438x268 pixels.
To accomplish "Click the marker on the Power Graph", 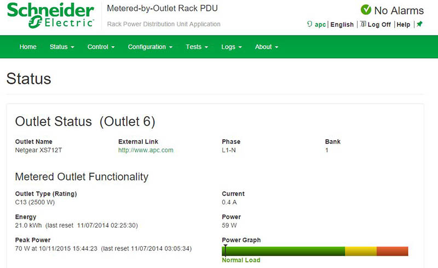I will pyautogui.click(x=226, y=250).
